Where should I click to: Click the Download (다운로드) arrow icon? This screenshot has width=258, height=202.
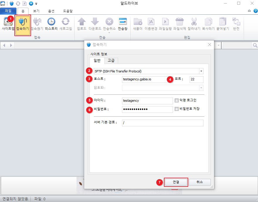coord(95,24)
